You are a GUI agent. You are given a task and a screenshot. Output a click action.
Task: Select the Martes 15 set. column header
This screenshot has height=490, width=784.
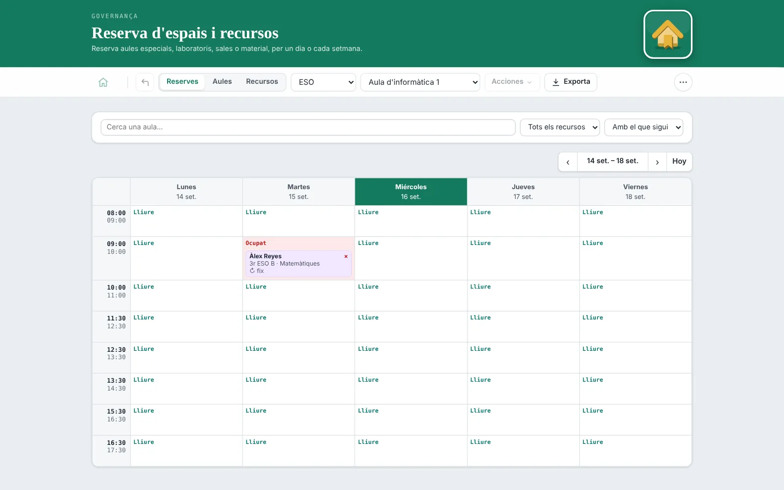[298, 192]
